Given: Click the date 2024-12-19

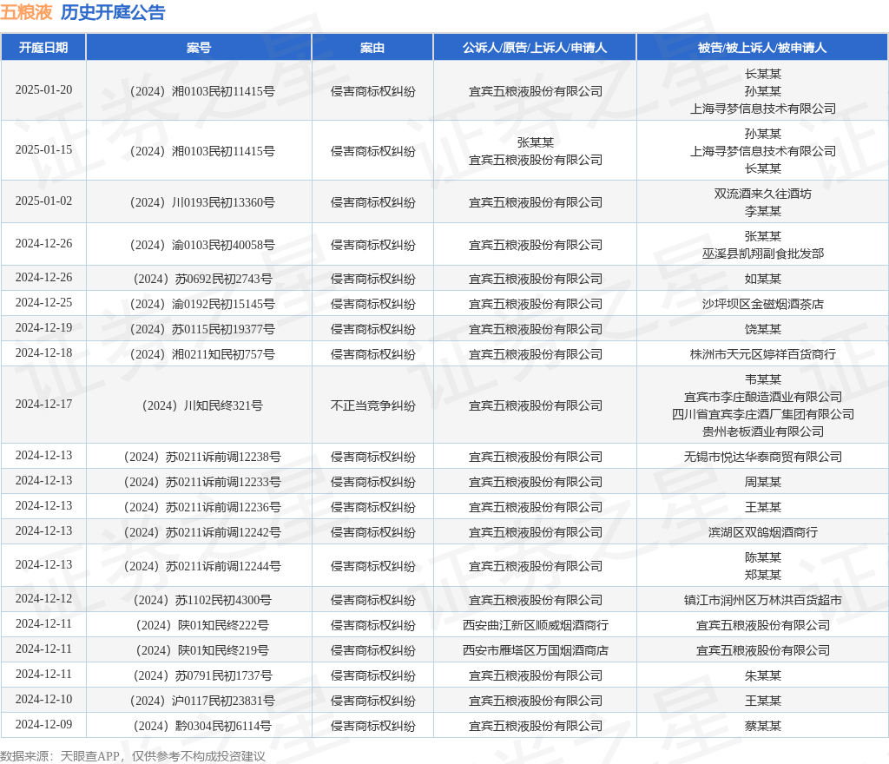Looking at the screenshot, I should click(43, 327).
